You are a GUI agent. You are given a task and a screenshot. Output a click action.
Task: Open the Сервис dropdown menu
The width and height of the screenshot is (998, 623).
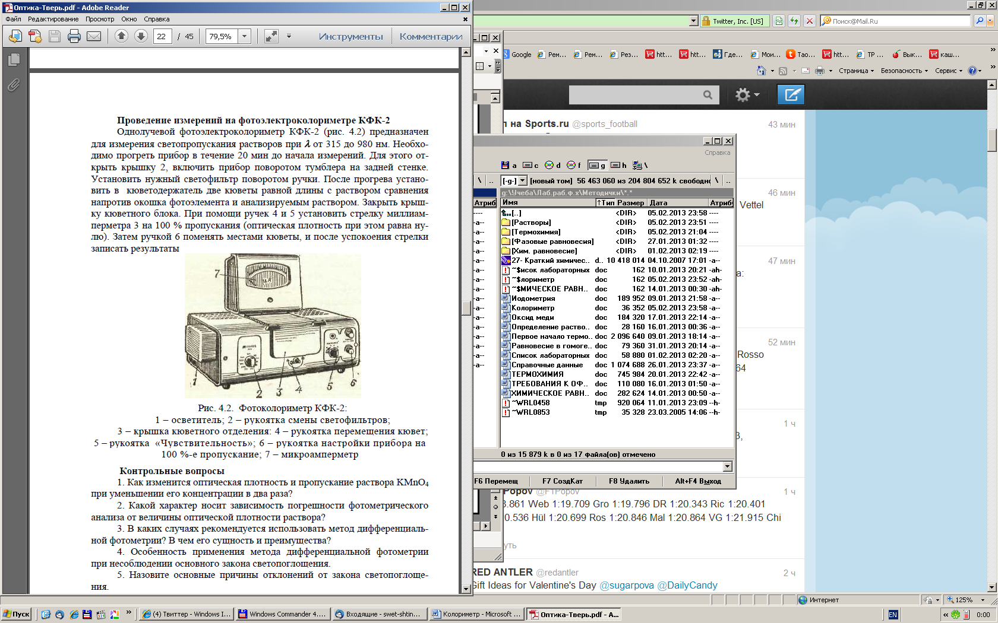(949, 71)
